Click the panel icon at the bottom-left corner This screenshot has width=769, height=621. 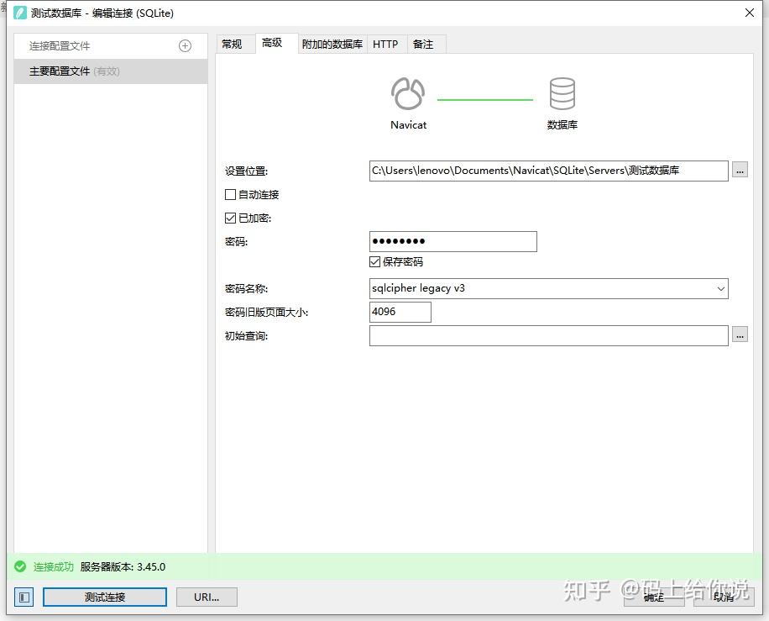(x=24, y=597)
